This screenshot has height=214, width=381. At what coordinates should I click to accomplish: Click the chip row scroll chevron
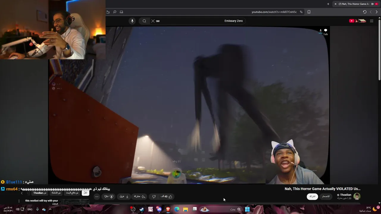pyautogui.click(x=22, y=193)
